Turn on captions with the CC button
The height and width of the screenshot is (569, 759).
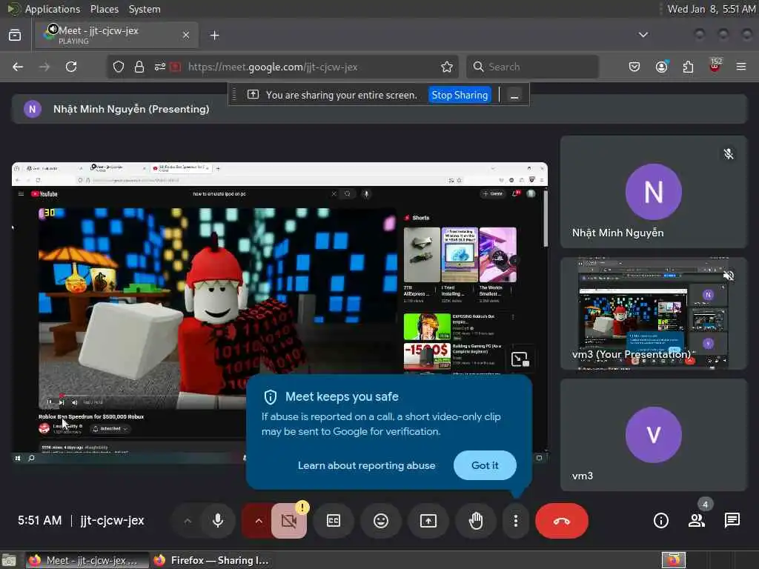[334, 521]
